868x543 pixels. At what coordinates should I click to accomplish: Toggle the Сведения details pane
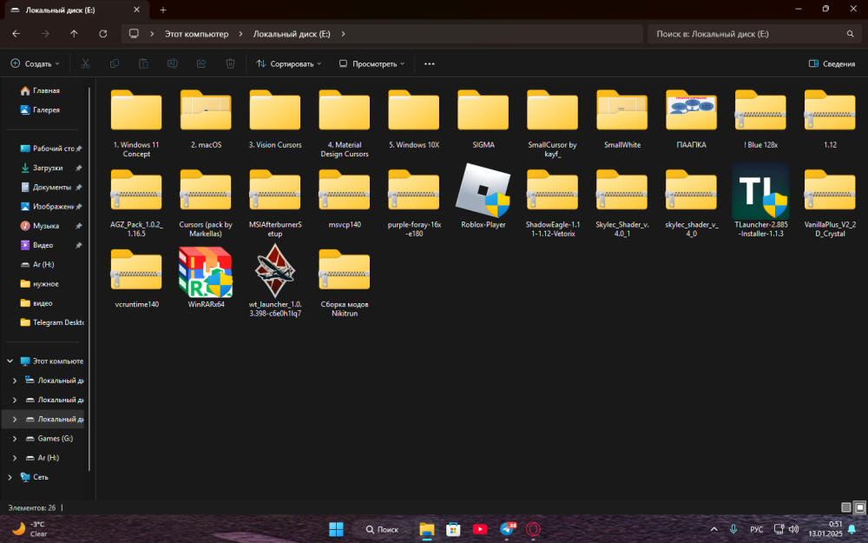click(x=832, y=63)
